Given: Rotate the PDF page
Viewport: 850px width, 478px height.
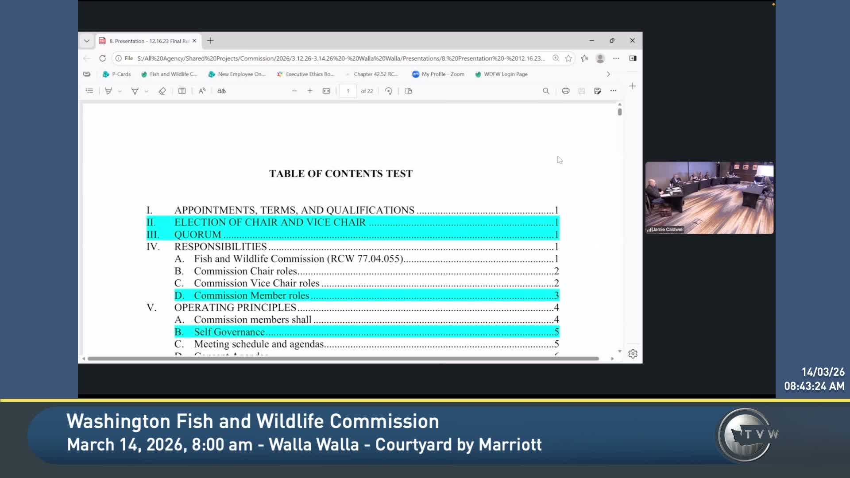Looking at the screenshot, I should (x=388, y=91).
